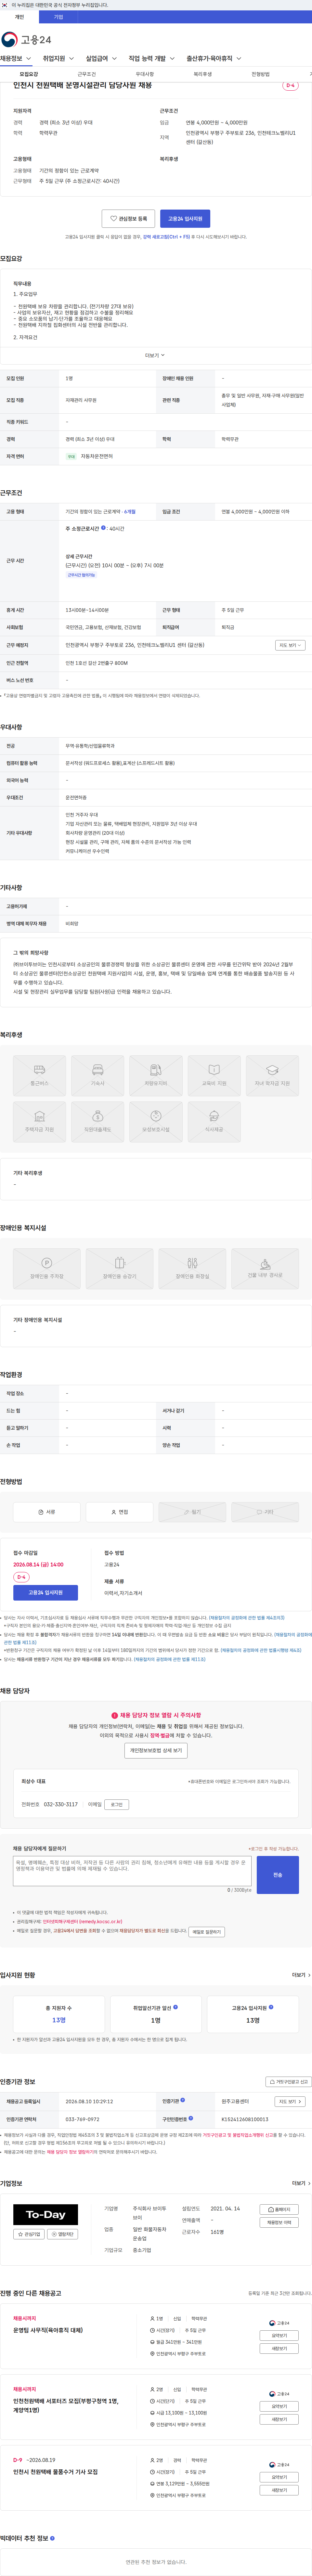Open the company 홈페이지 button

279,2209
